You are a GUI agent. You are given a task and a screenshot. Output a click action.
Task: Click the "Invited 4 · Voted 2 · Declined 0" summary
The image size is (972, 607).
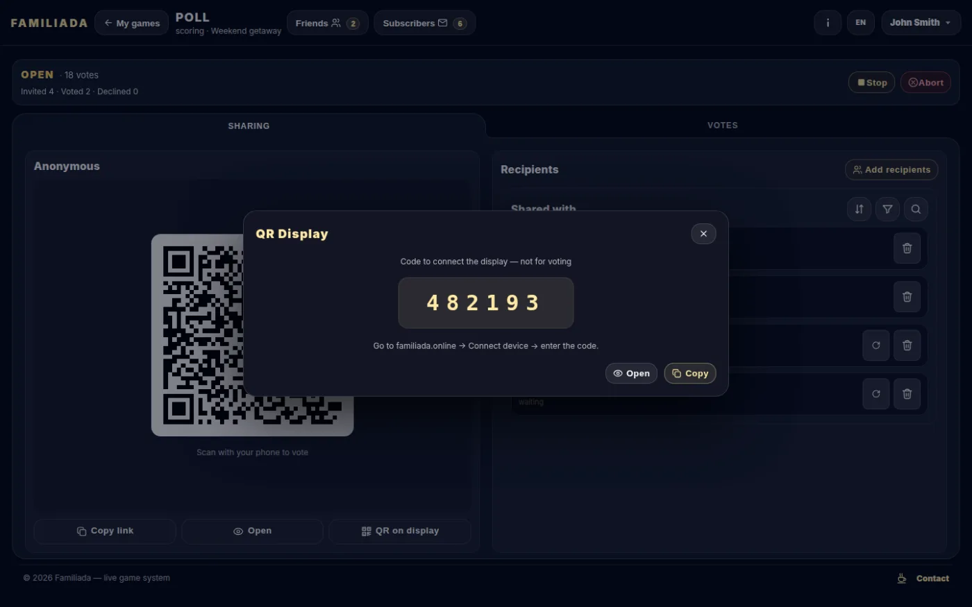pyautogui.click(x=79, y=92)
